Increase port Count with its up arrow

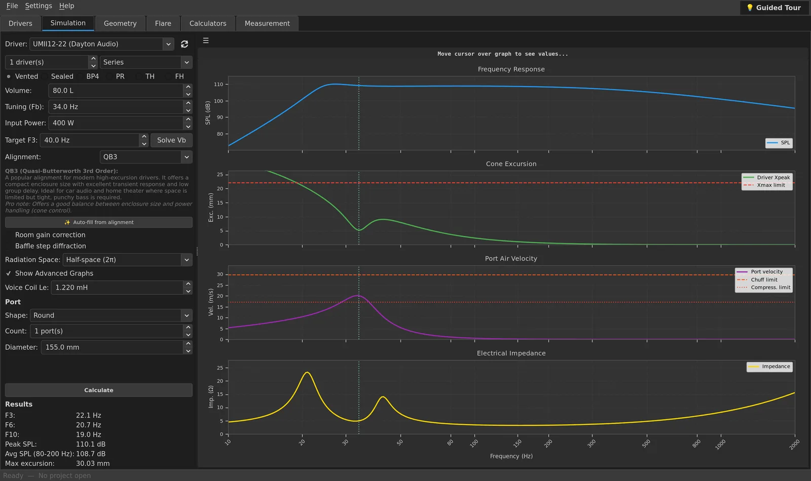pyautogui.click(x=188, y=328)
